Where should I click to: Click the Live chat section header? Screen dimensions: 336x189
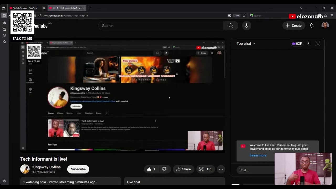point(133,182)
